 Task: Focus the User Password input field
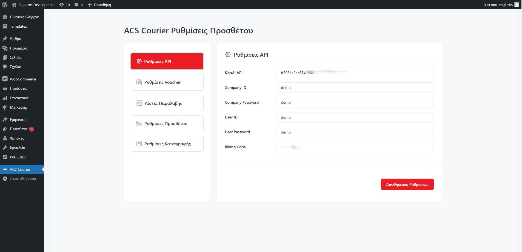point(355,132)
